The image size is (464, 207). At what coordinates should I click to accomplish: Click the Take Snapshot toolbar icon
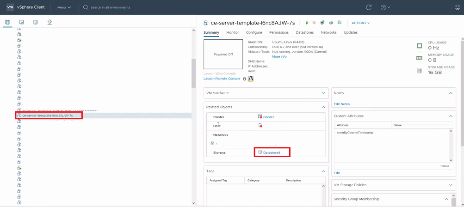click(340, 23)
